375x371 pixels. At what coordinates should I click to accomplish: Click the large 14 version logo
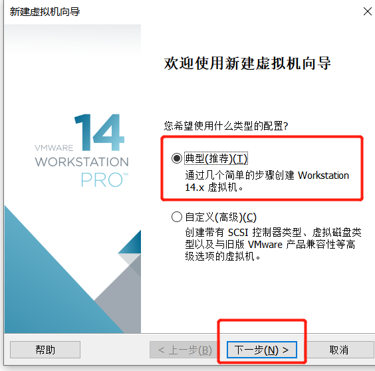[x=100, y=132]
